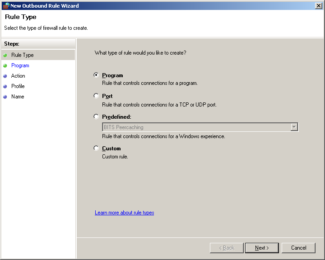Choose the Predefined rule radio button
Image resolution: width=325 pixels, height=260 pixels.
96,116
